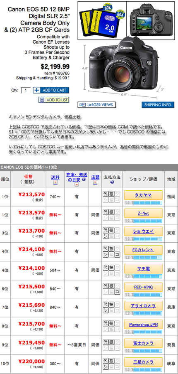Click the CompactFlash cards thumbnail image
Image resolution: width=178 pixels, height=374 pixels.
click(x=102, y=21)
